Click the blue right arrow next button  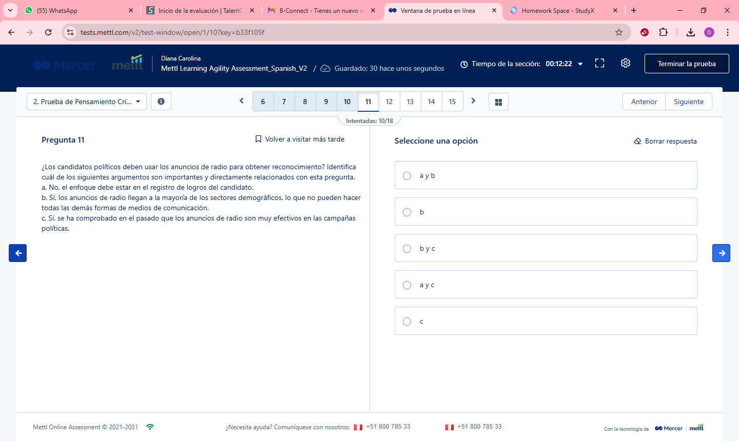721,253
